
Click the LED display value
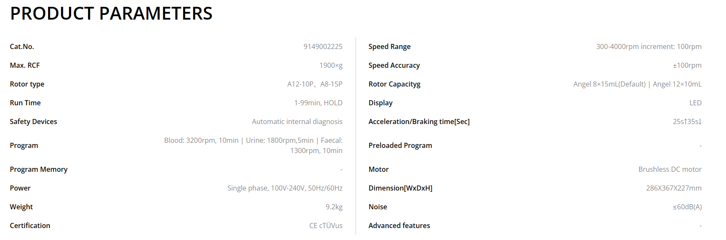[x=695, y=103]
